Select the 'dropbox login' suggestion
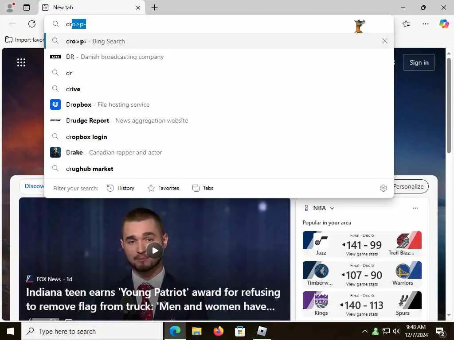 tap(219, 137)
